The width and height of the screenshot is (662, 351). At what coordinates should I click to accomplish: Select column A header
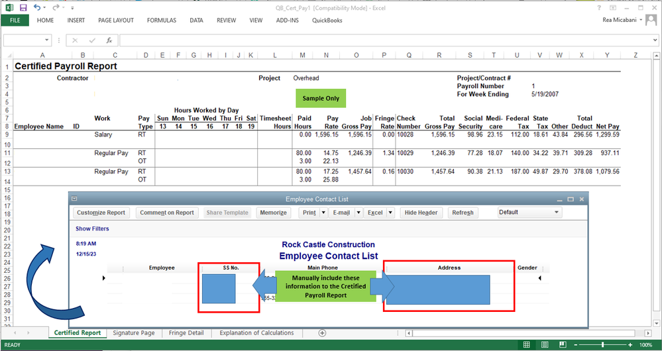[42, 55]
